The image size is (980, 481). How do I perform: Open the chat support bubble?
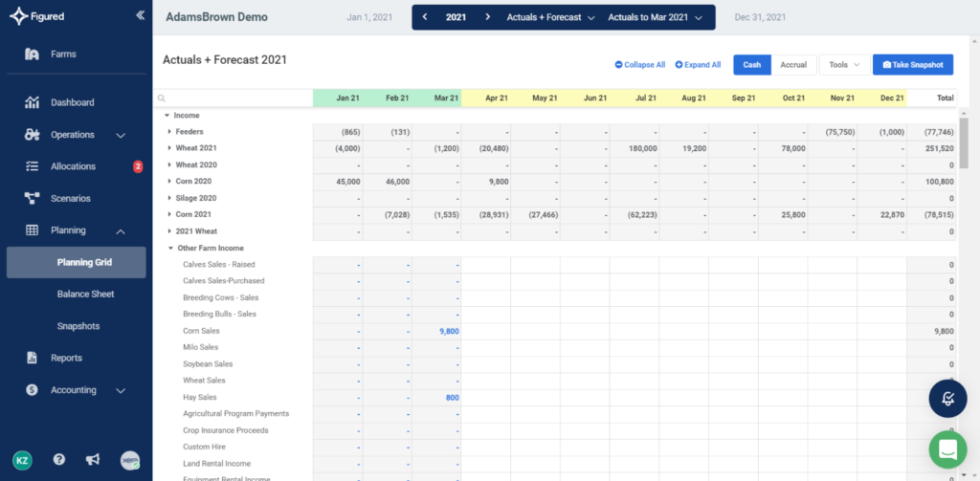click(947, 449)
